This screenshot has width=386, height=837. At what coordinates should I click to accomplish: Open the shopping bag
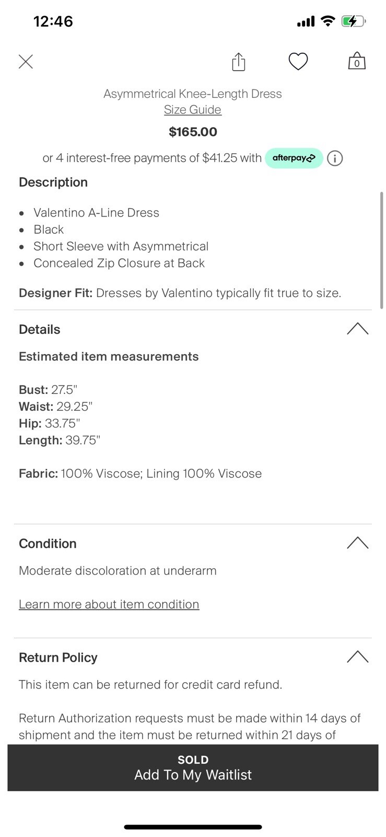[x=356, y=61]
